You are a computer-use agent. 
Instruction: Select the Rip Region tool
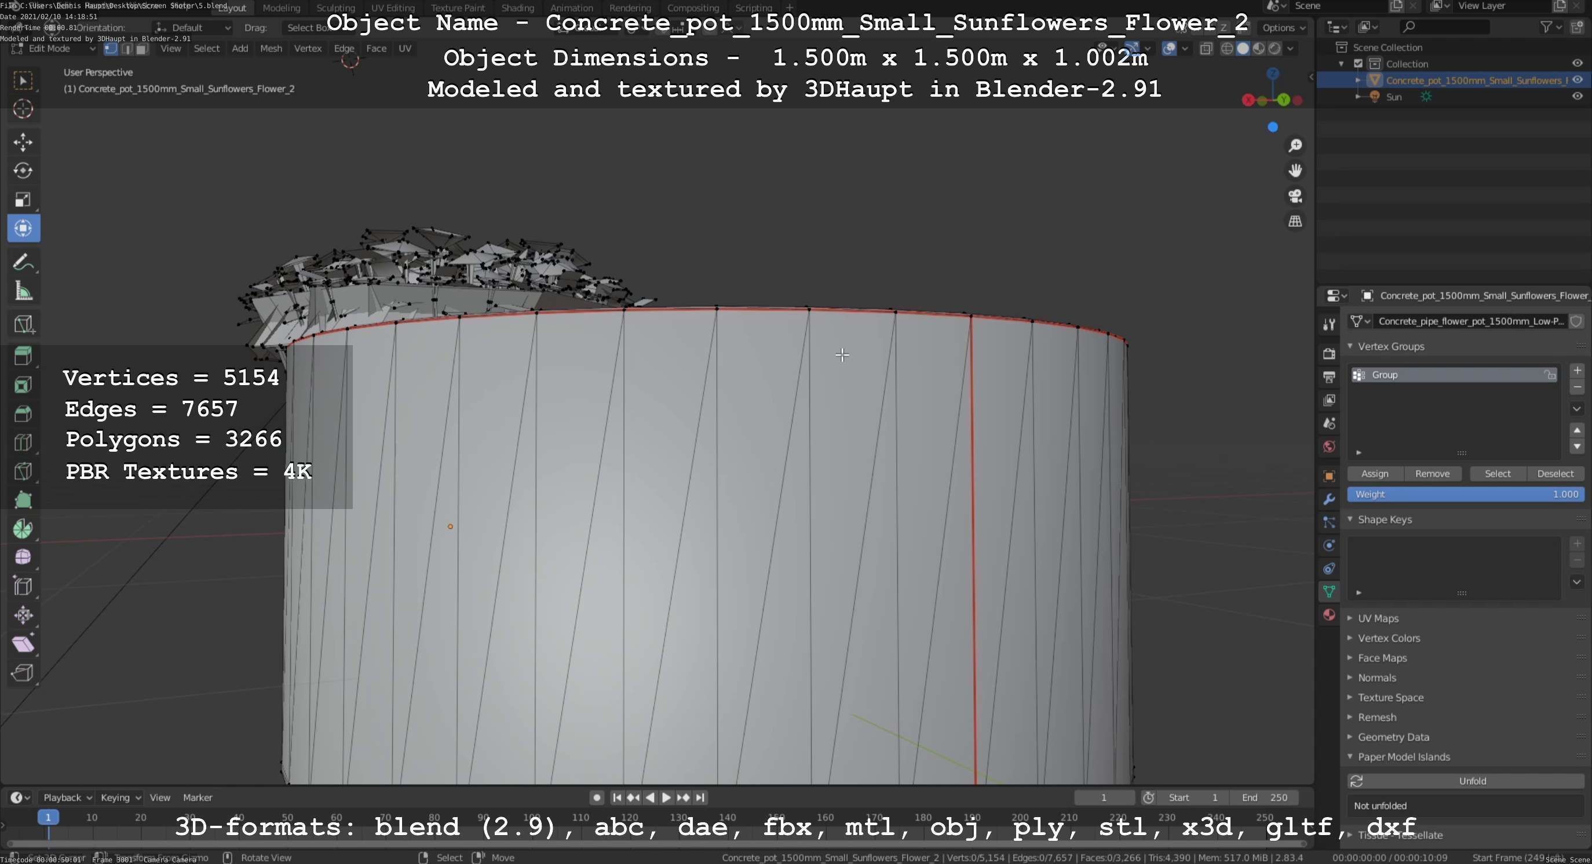tap(23, 672)
